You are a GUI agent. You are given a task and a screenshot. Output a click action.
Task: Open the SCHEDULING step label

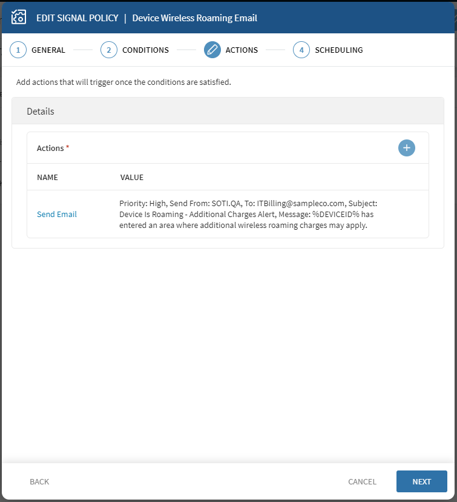(338, 50)
